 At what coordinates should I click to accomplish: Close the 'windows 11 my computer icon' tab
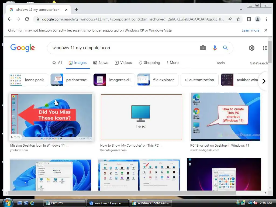(x=66, y=10)
